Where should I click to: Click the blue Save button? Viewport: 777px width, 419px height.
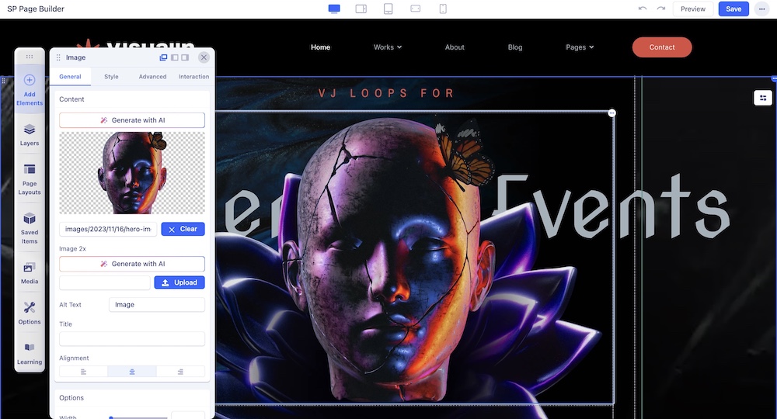tap(733, 9)
